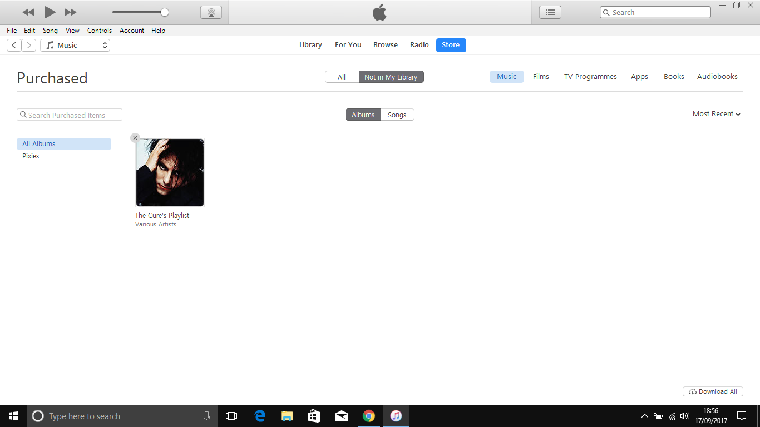This screenshot has height=427, width=760.
Task: Open the View menu
Action: click(x=72, y=31)
